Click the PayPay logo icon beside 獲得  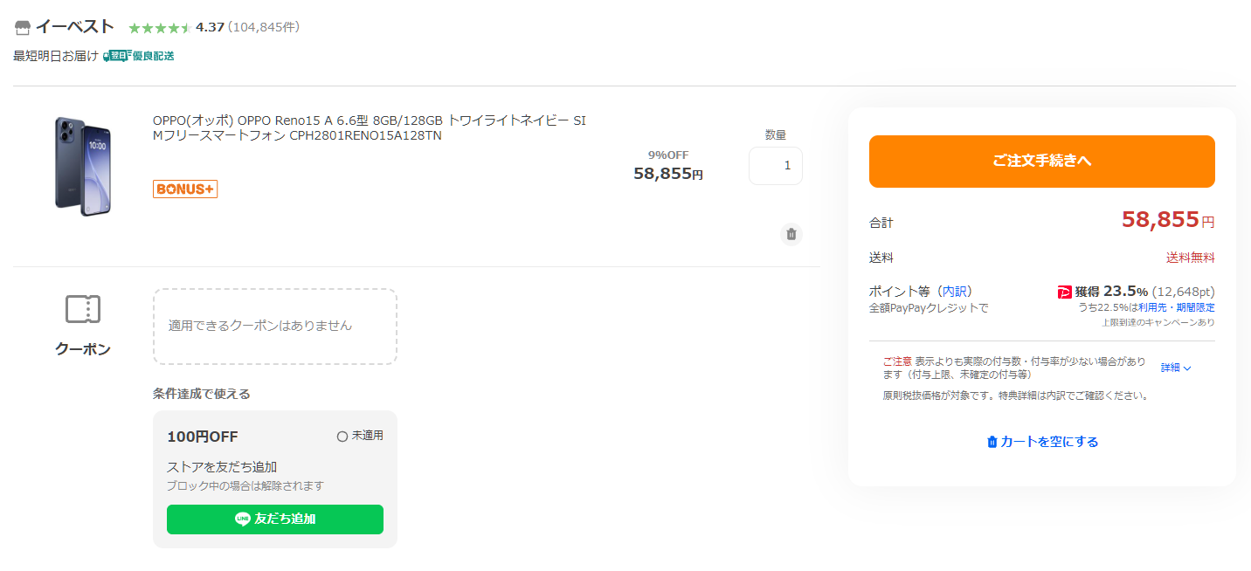click(1065, 292)
